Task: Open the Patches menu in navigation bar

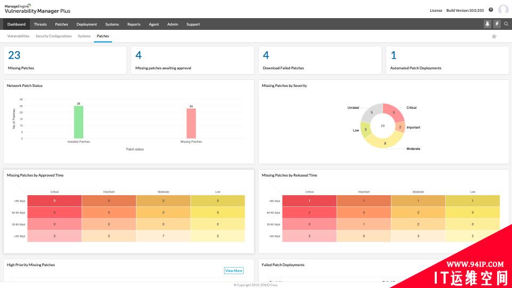Action: point(61,24)
